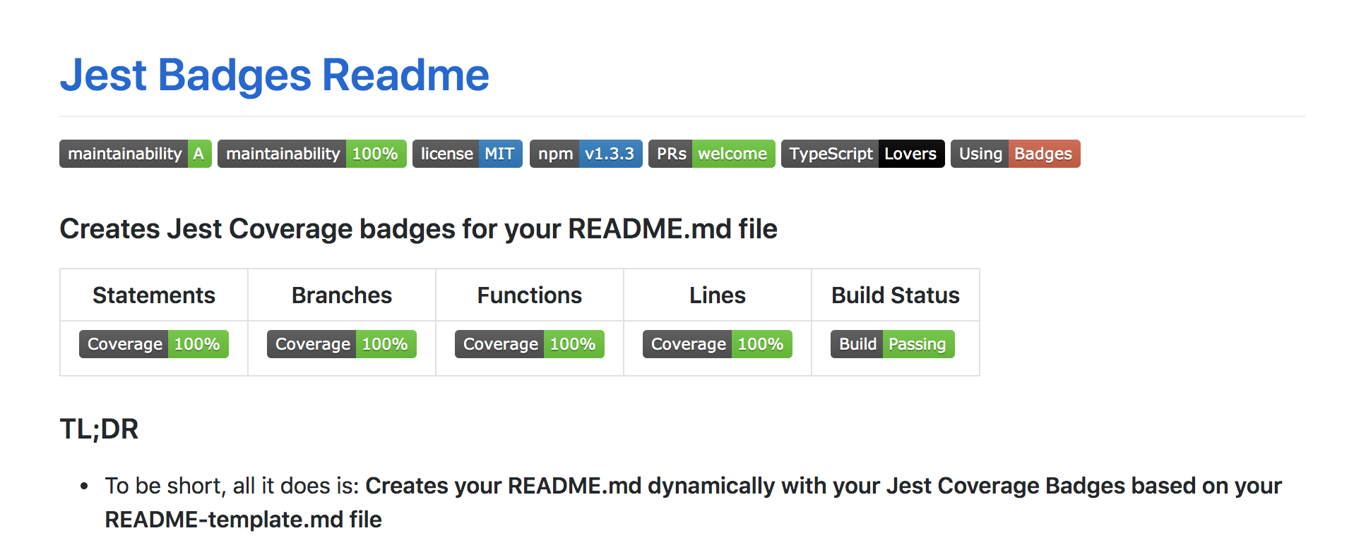Select the Lines column header
The height and width of the screenshot is (557, 1366).
(718, 295)
